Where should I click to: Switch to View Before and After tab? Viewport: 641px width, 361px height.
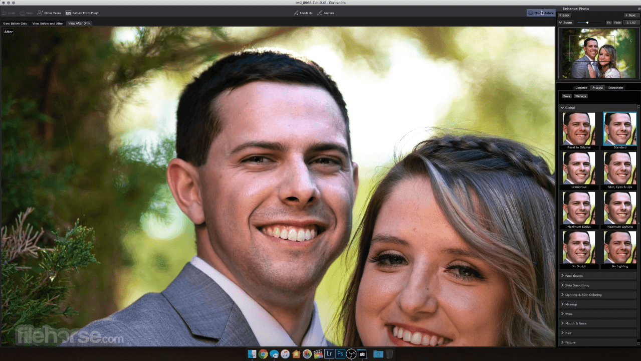(48, 23)
